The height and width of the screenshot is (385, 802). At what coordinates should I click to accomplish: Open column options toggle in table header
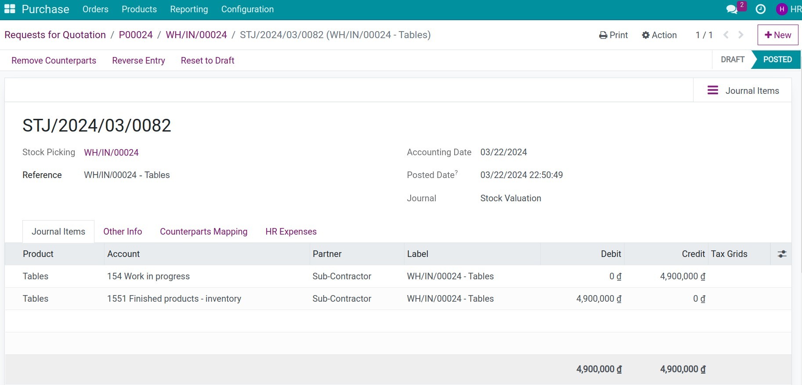(782, 254)
